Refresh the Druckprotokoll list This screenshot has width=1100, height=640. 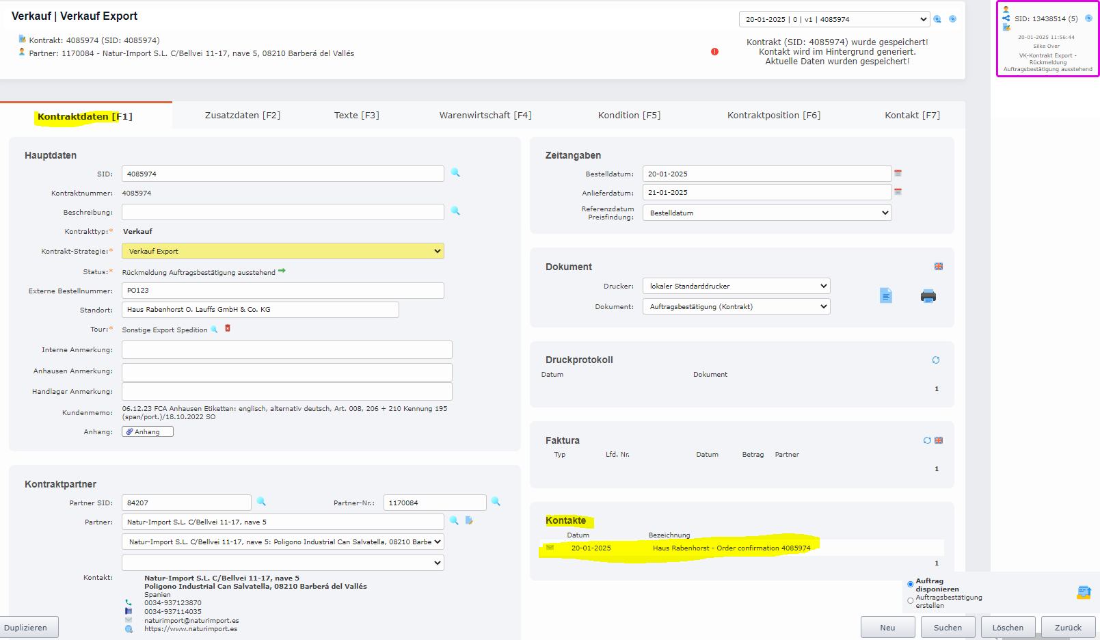pyautogui.click(x=935, y=360)
